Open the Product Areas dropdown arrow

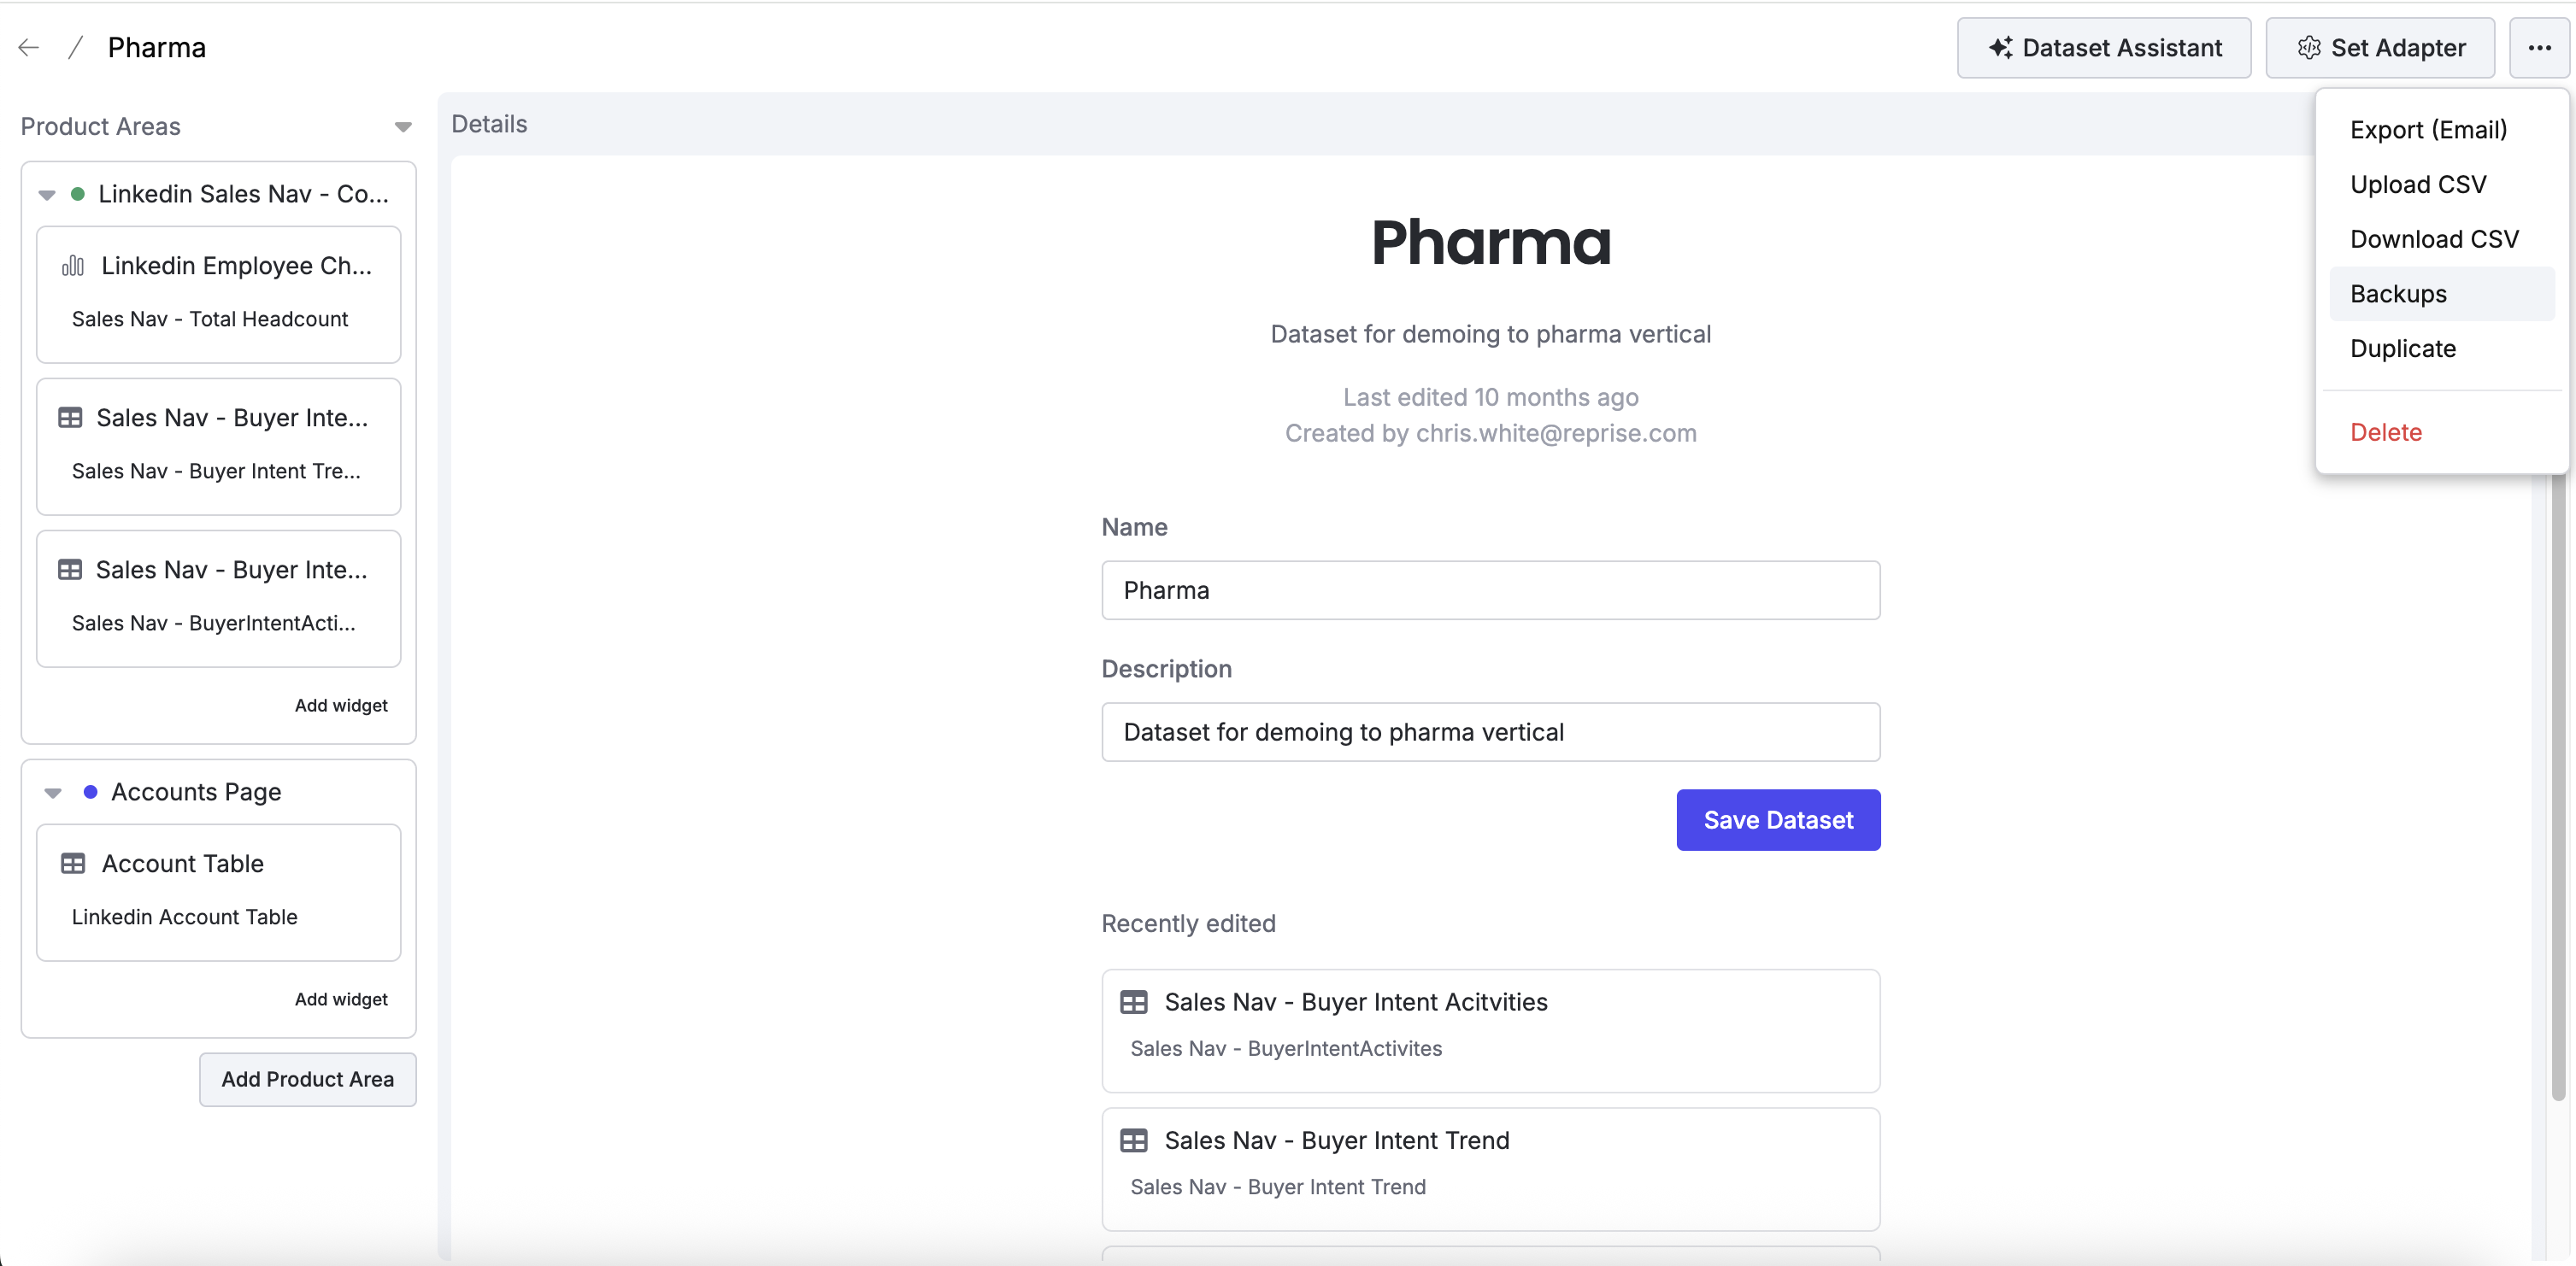click(403, 127)
